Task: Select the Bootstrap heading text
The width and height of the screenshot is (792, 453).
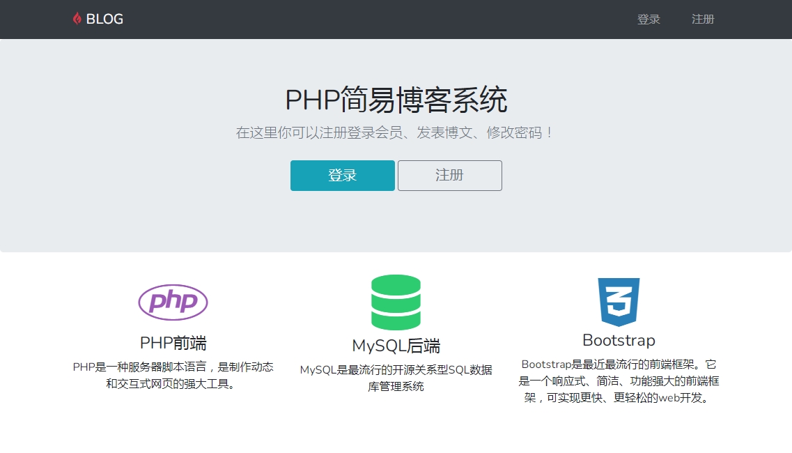Action: tap(619, 340)
